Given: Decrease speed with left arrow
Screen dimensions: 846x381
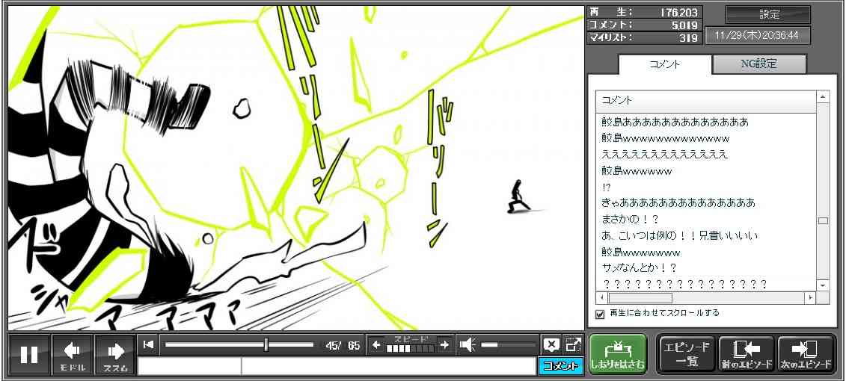Looking at the screenshot, I should click(x=376, y=344).
